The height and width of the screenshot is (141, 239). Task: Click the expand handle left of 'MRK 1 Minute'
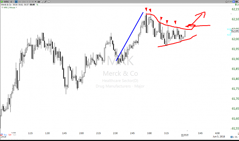pyautogui.click(x=2, y=7)
